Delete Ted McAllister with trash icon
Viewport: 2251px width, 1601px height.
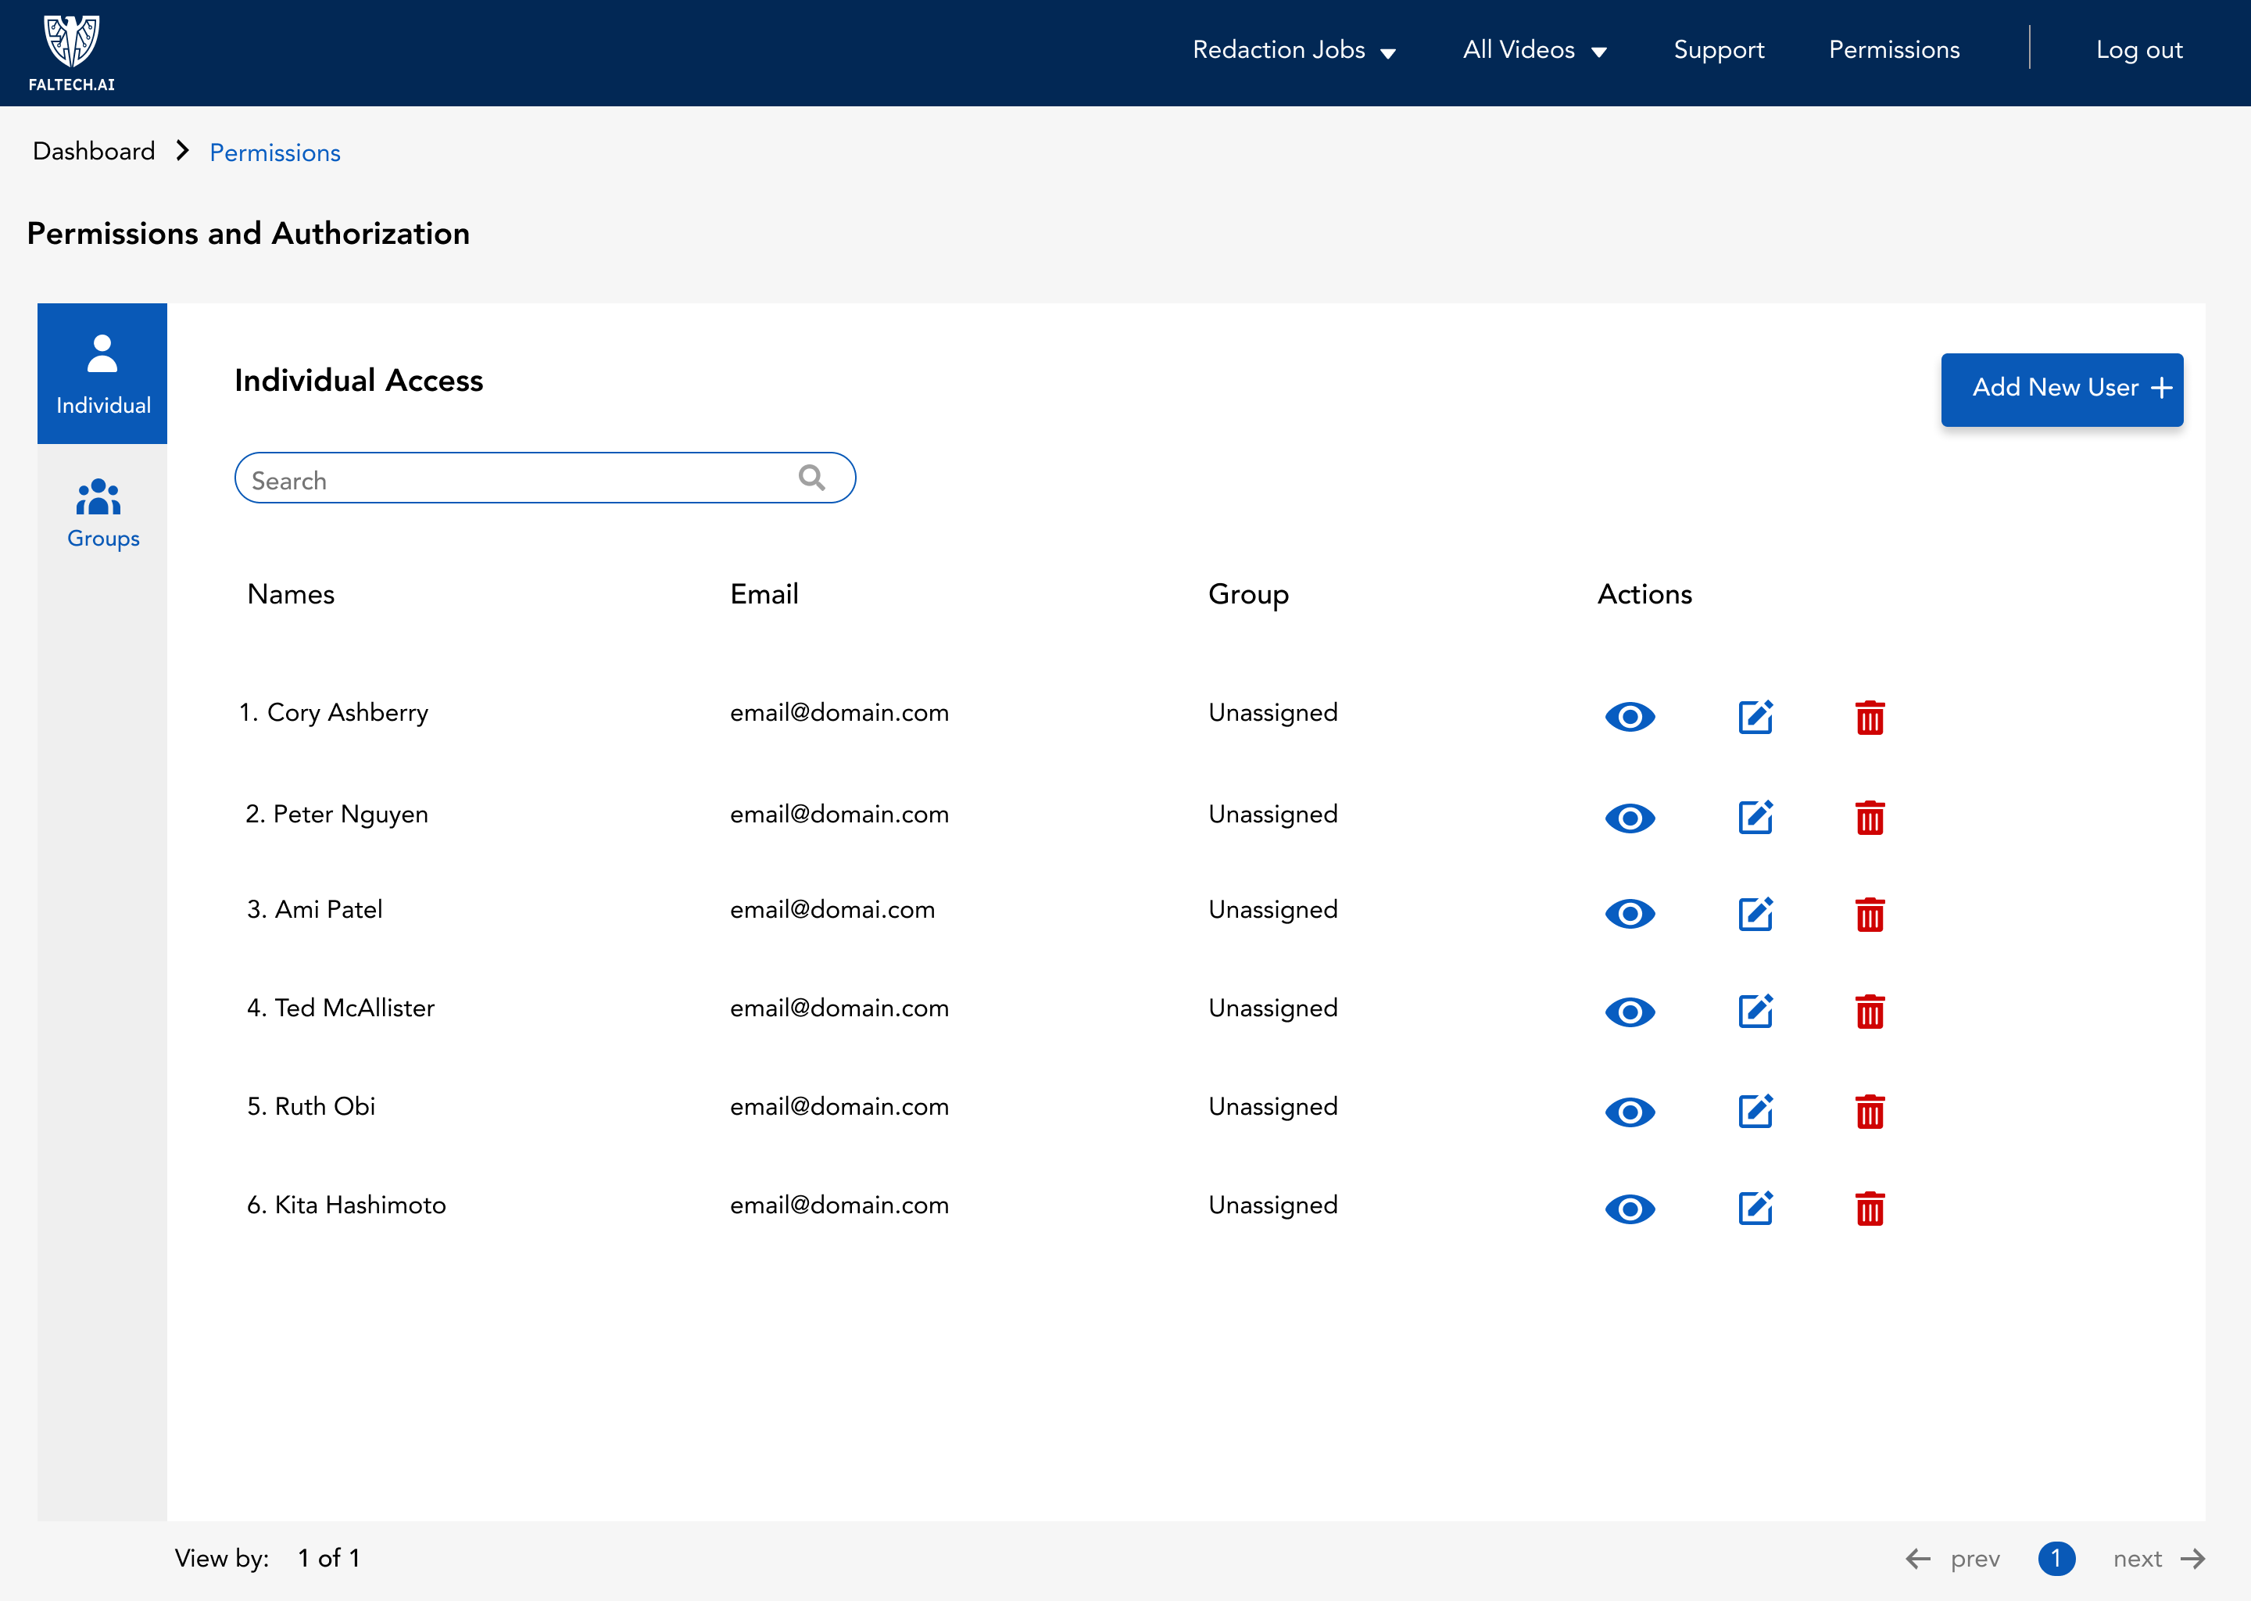click(x=1870, y=1012)
